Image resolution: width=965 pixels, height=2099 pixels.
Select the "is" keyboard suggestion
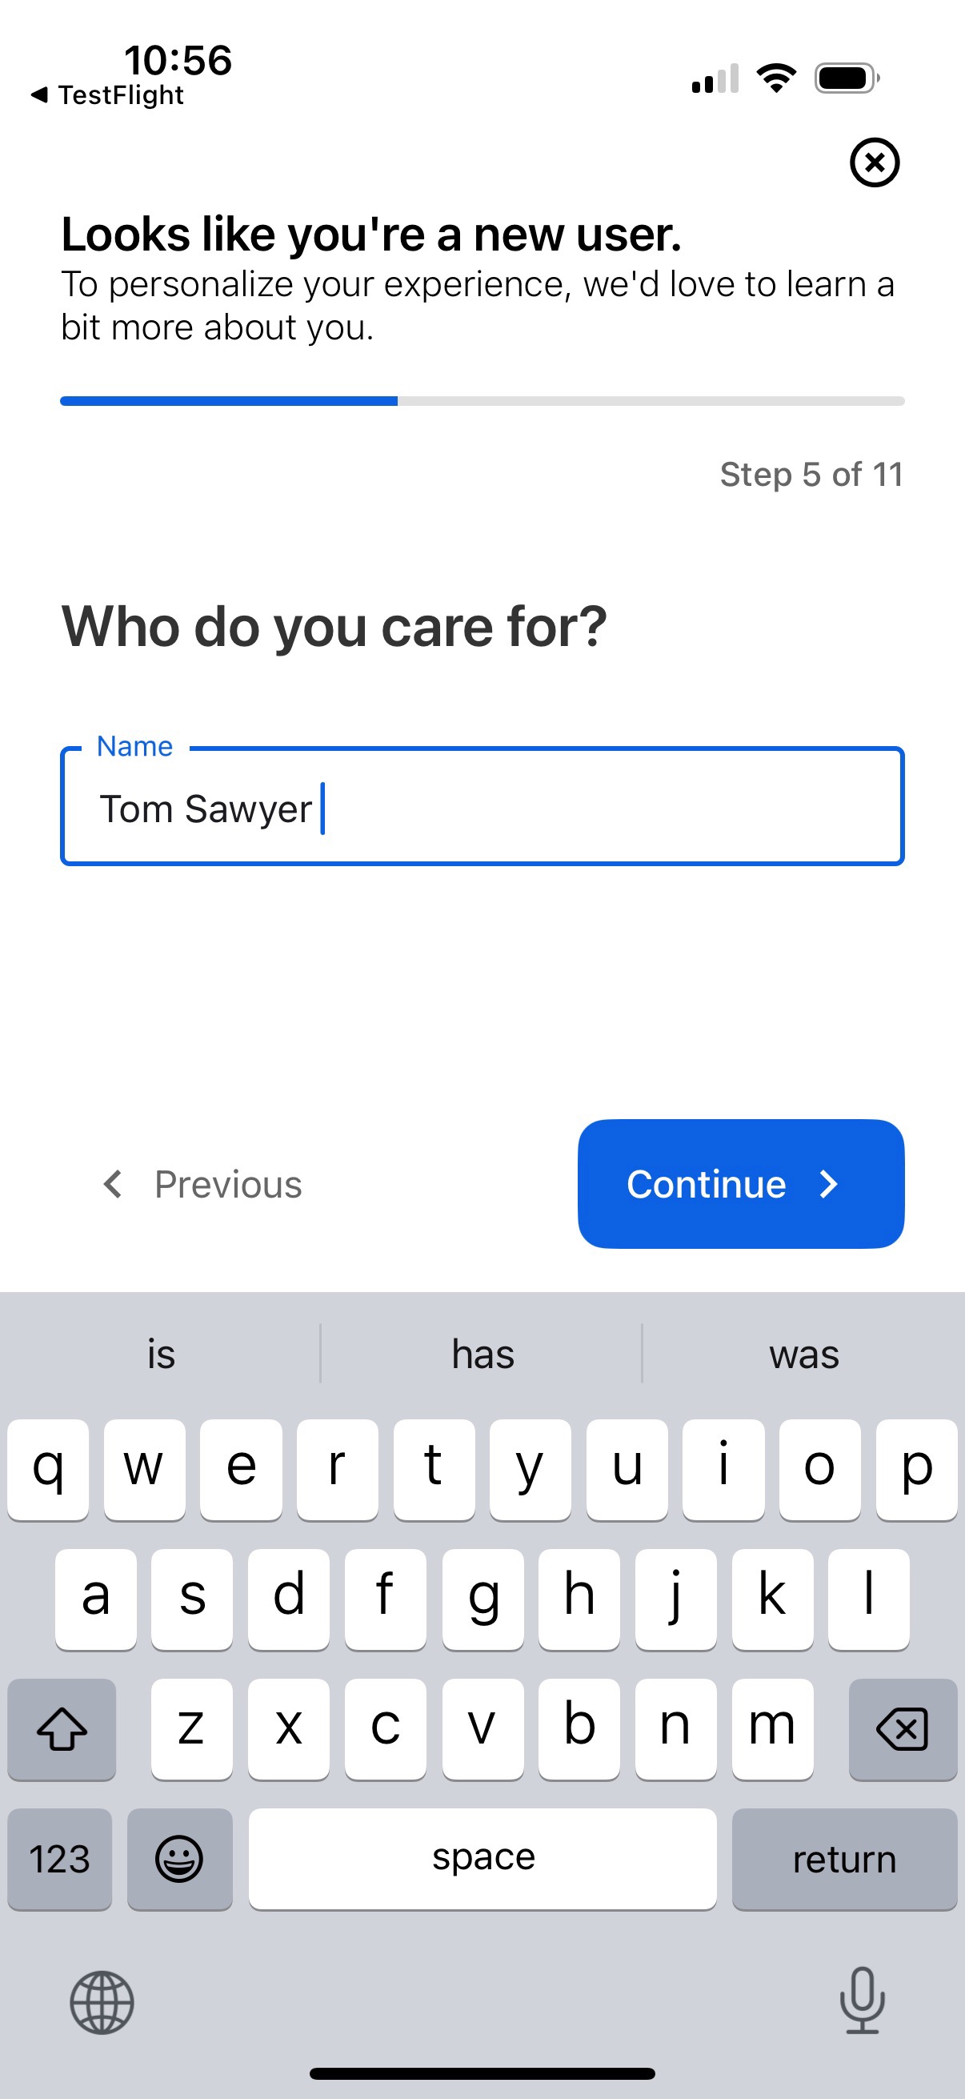pyautogui.click(x=162, y=1355)
